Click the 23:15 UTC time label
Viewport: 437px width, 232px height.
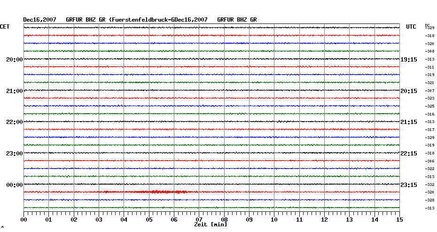coord(409,185)
